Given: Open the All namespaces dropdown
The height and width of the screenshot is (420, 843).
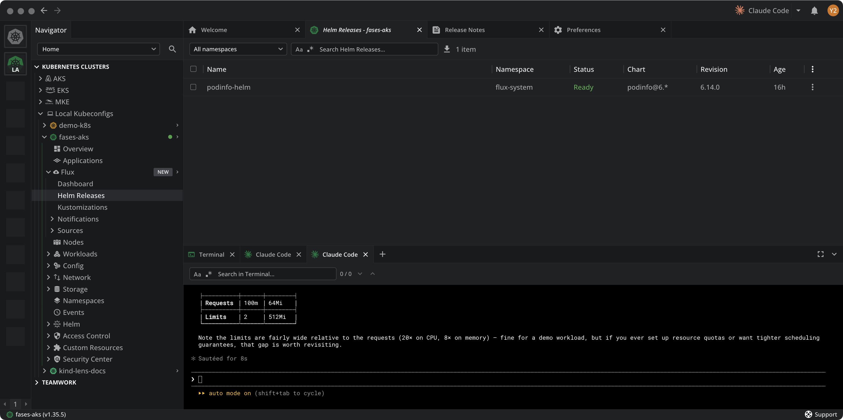Looking at the screenshot, I should [238, 49].
